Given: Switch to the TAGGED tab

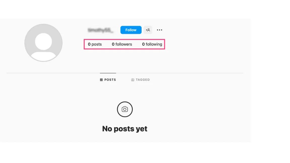Looking at the screenshot, I should coord(140,80).
